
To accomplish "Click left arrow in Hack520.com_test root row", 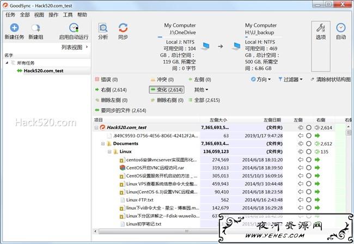I will click(x=301, y=127).
